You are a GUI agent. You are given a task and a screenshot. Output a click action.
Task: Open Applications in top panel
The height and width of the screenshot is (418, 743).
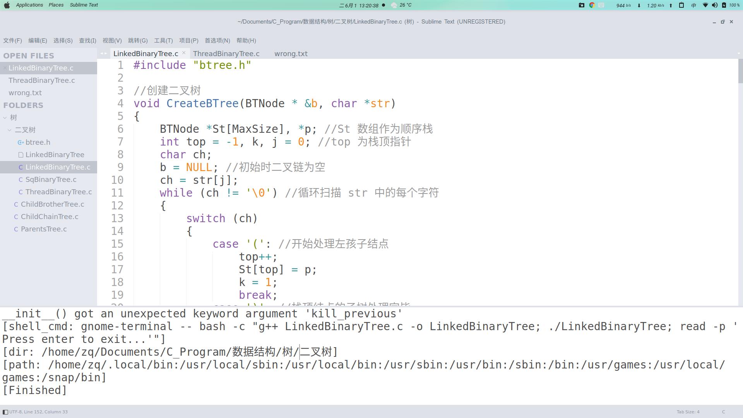(x=29, y=5)
